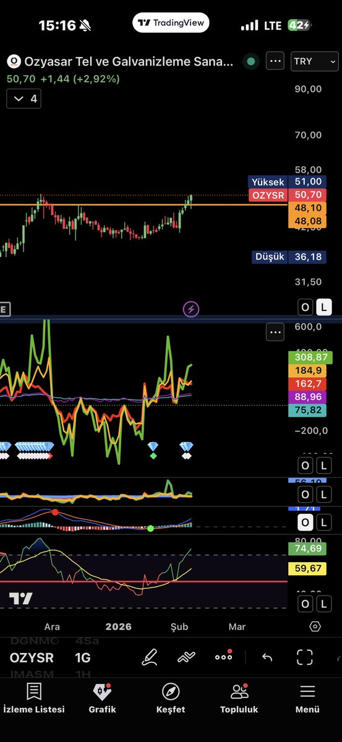Switch to İzleme Listesi tab
This screenshot has height=742, width=342.
[x=34, y=697]
